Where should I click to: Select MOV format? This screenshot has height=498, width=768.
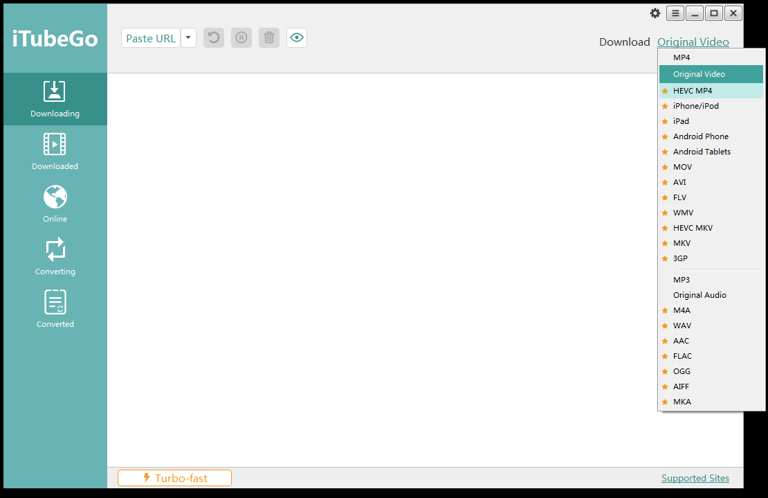pos(711,167)
